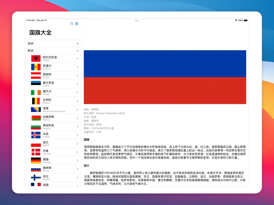Select the Ireland flag icon
274x205 pixels.
tap(36, 93)
